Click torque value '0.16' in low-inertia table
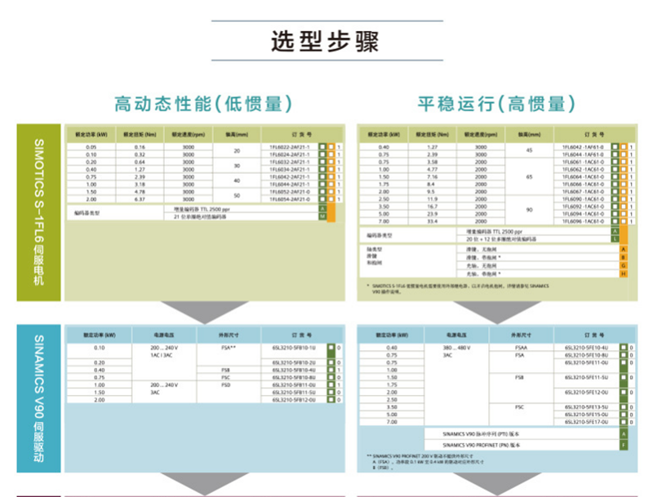 pyautogui.click(x=140, y=147)
